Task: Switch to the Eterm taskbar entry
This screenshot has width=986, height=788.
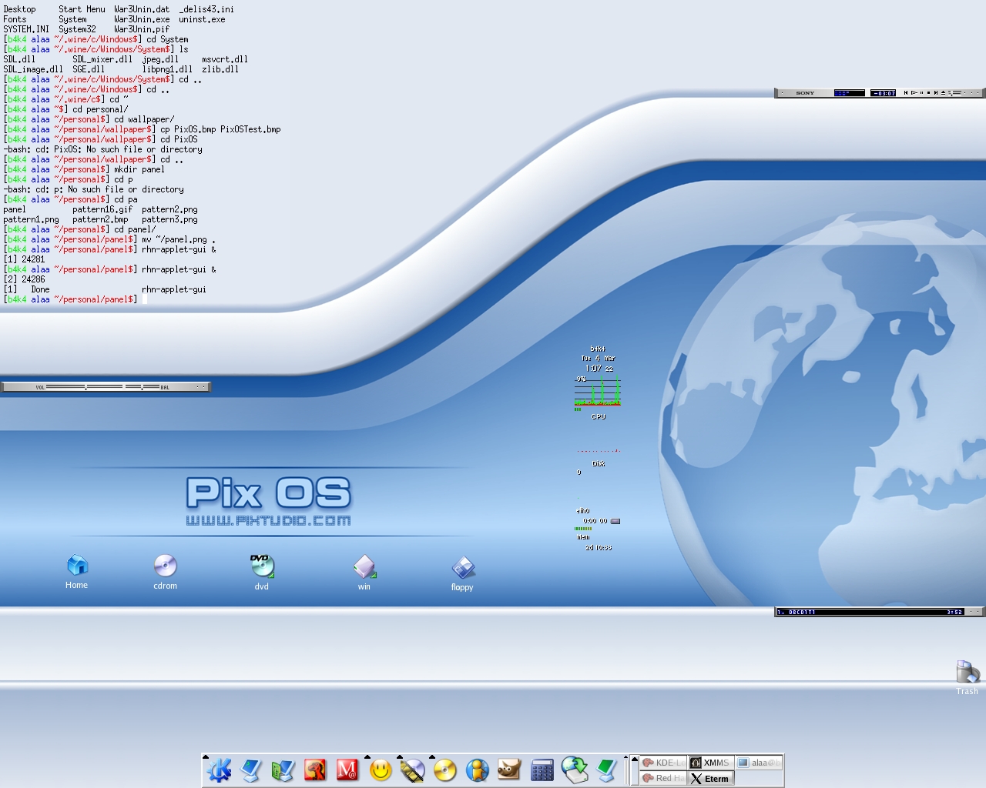Action: tap(710, 778)
